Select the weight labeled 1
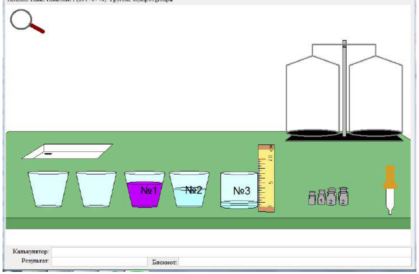The width and height of the screenshot is (419, 274). pos(322,197)
